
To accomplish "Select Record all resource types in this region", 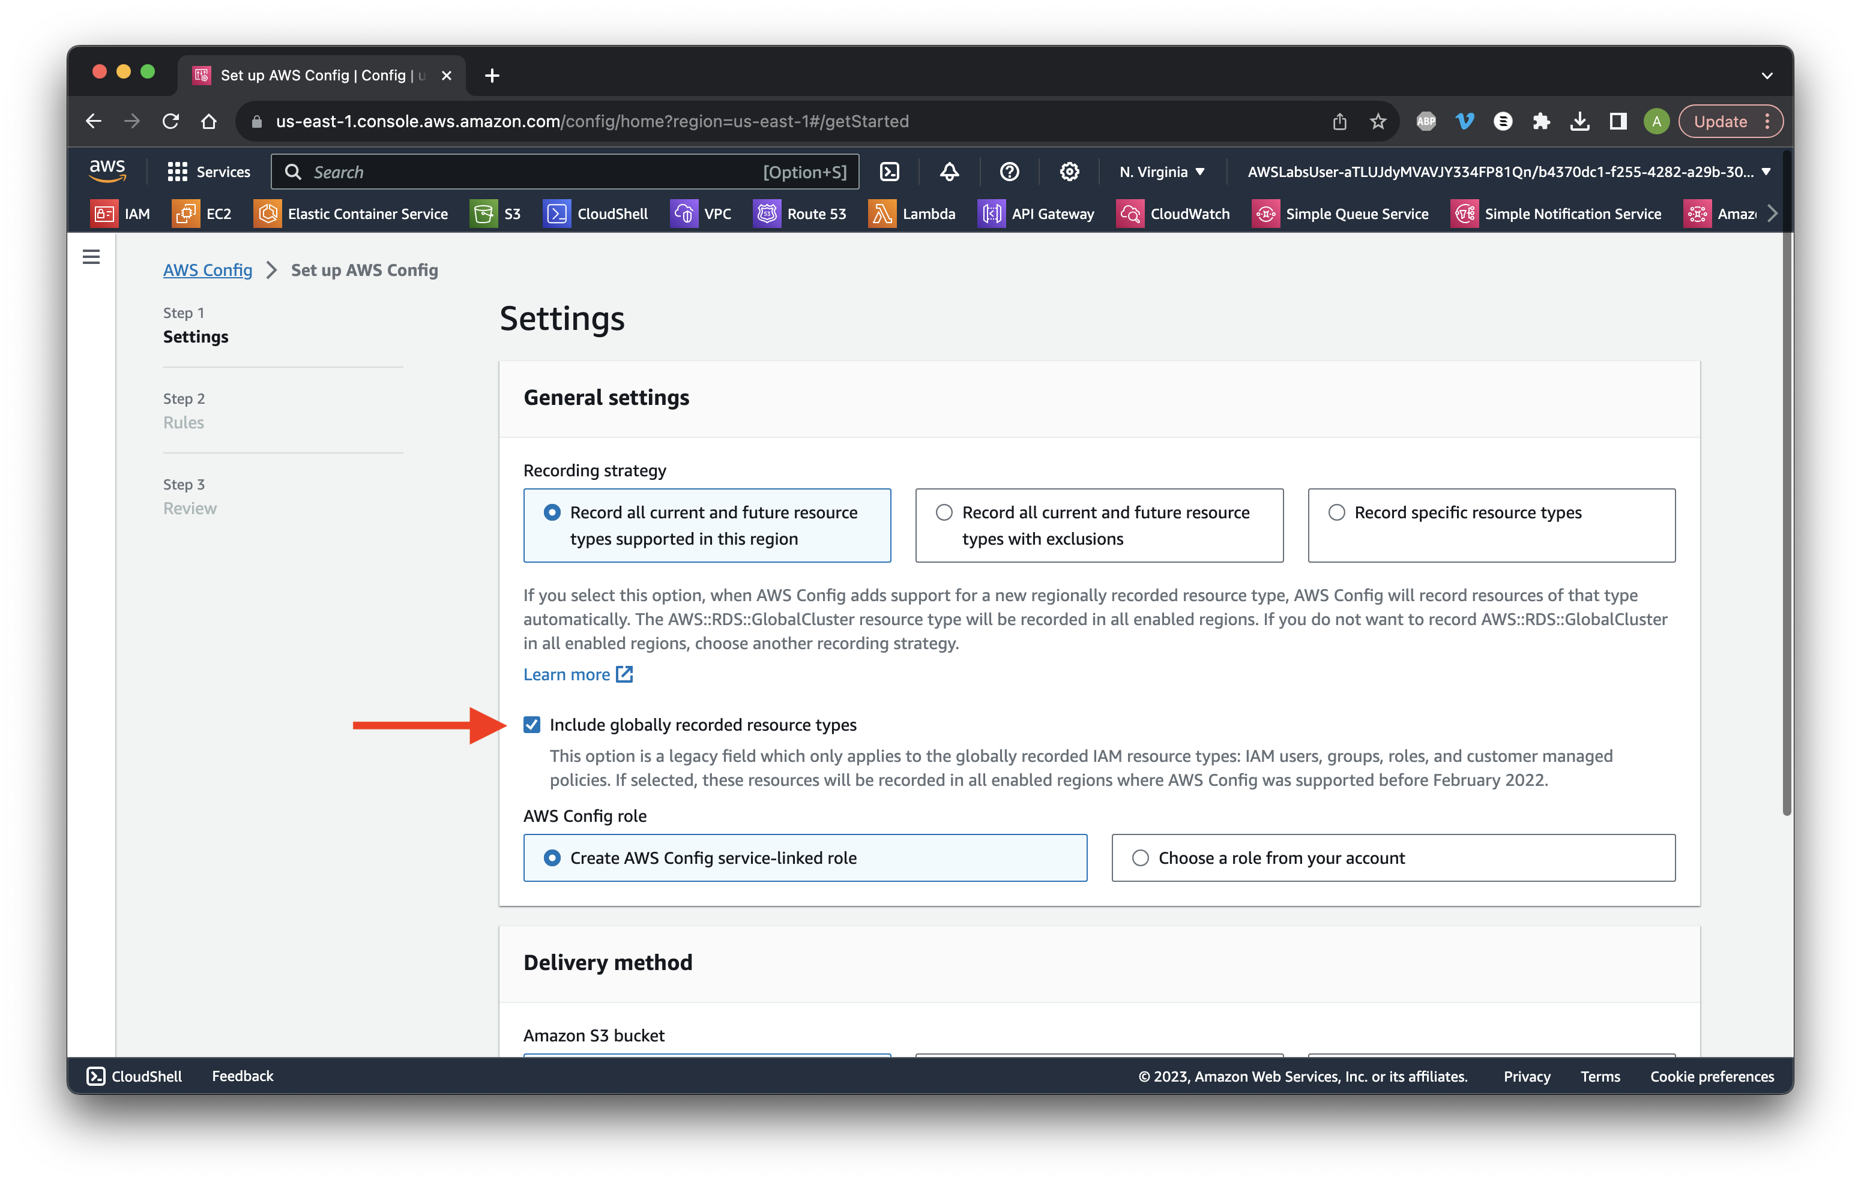I will (707, 525).
